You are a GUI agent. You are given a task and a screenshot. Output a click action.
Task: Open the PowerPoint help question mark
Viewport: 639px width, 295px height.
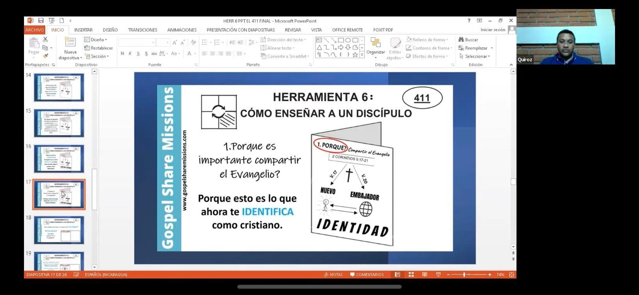tap(469, 20)
